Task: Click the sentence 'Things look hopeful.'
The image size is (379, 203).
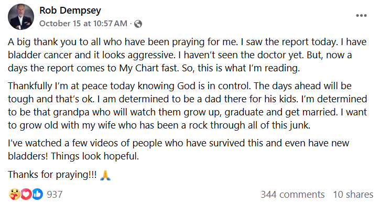Action: point(95,156)
